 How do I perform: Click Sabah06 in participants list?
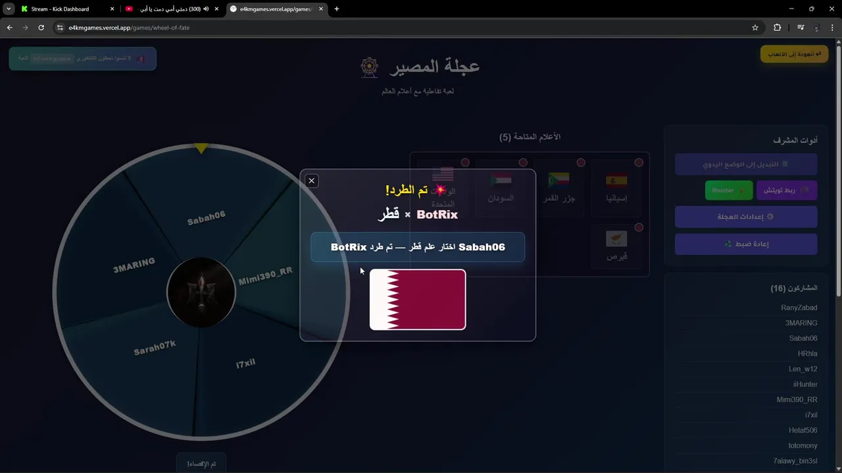point(803,338)
